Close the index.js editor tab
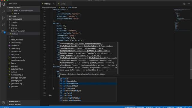Screen dimensions: 192x108 (x=54, y=4)
